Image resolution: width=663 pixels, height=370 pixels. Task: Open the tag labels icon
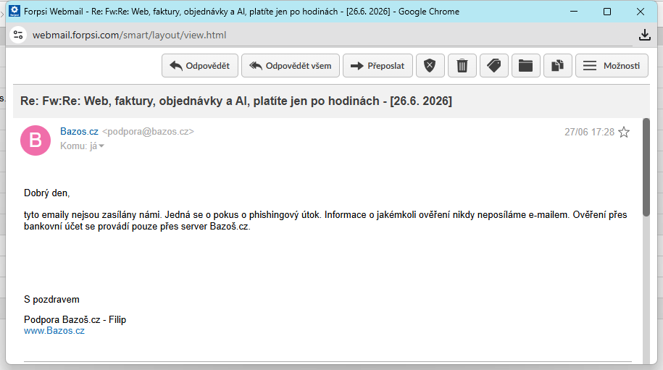point(494,65)
